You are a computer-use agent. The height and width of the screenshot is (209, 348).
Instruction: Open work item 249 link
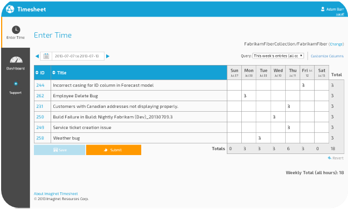click(40, 127)
